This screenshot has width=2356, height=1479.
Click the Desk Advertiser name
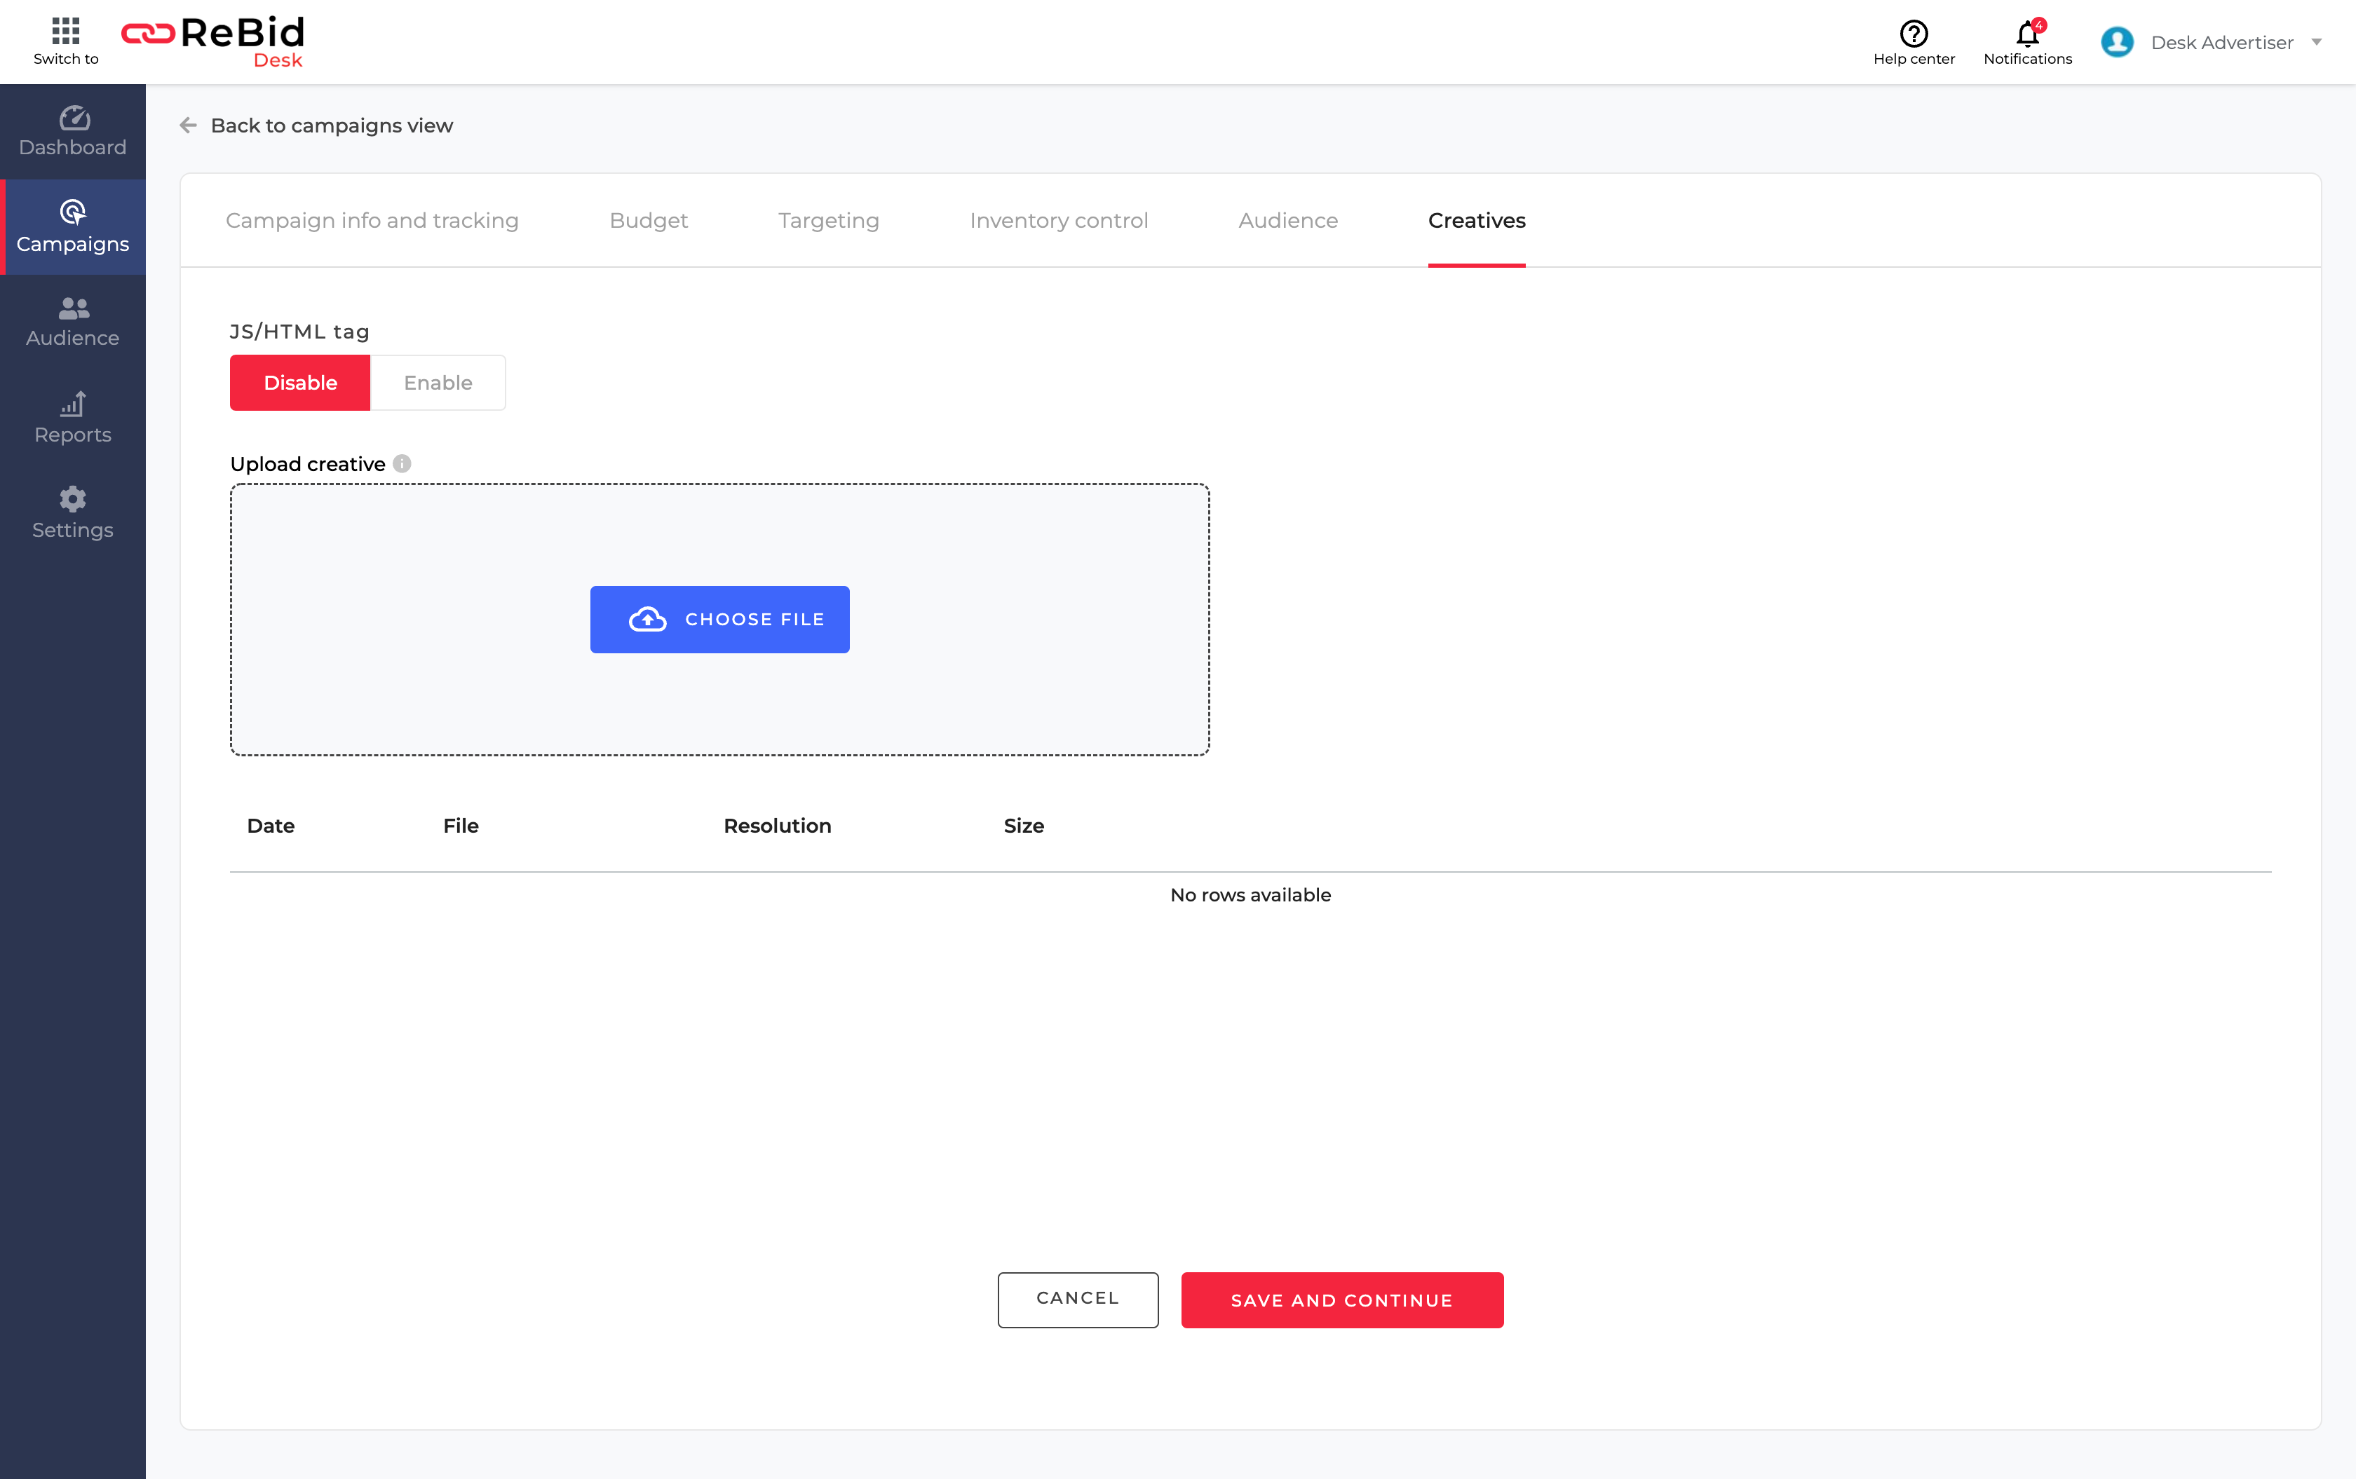2222,42
